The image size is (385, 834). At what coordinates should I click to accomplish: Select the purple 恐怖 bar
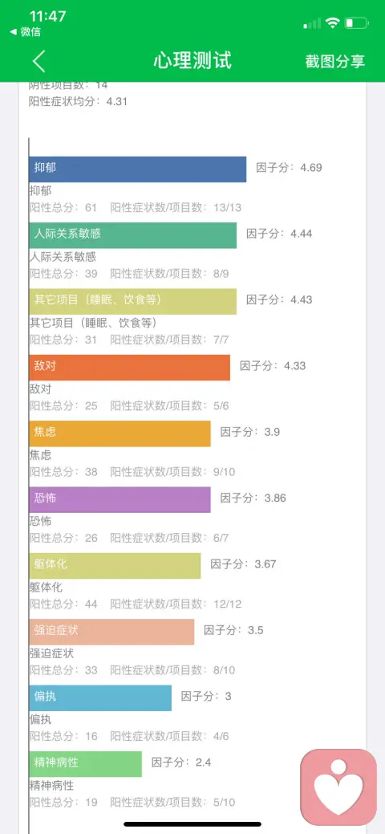(x=120, y=499)
